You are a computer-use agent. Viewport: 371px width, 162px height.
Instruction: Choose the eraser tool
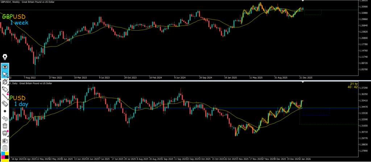(5, 104)
